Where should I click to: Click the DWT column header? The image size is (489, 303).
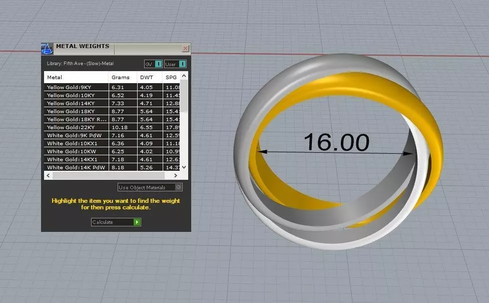click(149, 77)
